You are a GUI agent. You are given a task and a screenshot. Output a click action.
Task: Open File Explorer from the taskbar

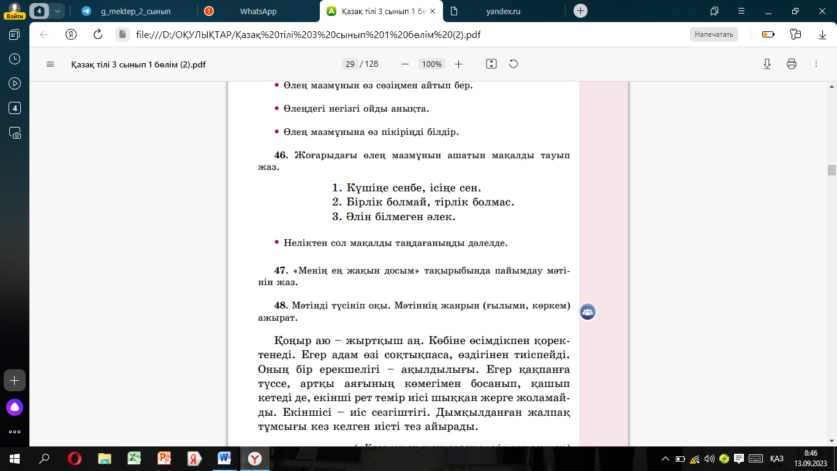click(x=105, y=458)
